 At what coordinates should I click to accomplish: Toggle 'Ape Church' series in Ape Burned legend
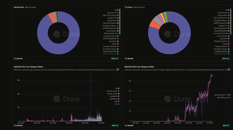pyautogui.click(x=113, y=13)
